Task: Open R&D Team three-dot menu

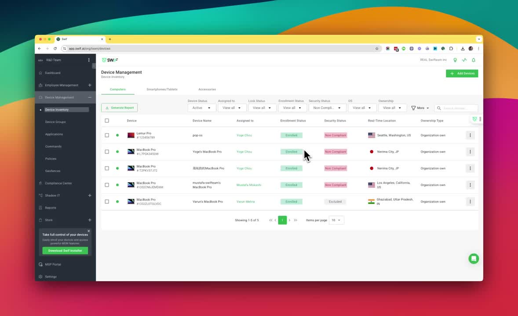Action: pyautogui.click(x=89, y=60)
